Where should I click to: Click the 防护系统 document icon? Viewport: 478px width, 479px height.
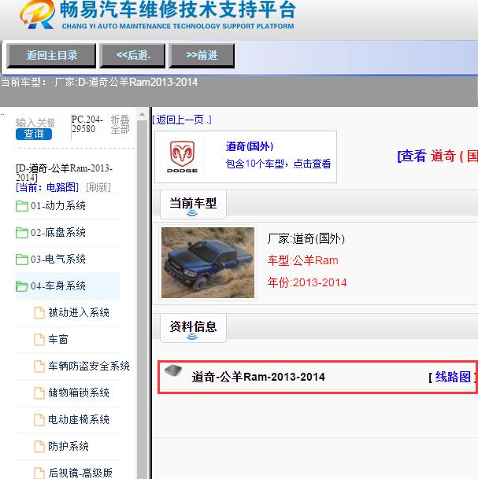pos(39,446)
